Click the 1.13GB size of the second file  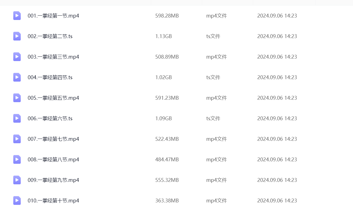pos(163,36)
